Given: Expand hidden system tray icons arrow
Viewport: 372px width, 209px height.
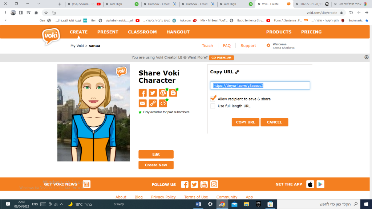Looking at the screenshot, I should pos(61,204).
